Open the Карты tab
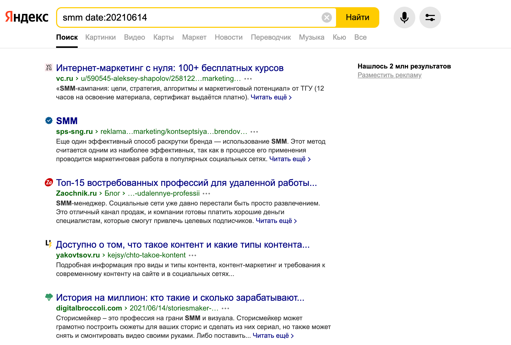511x345 pixels. pyautogui.click(x=164, y=37)
